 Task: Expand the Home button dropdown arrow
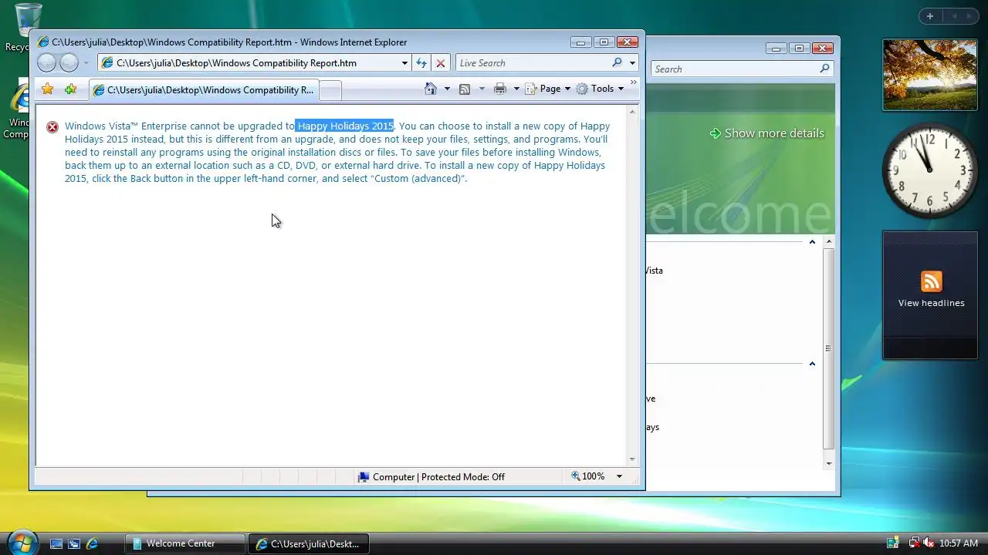coord(447,89)
